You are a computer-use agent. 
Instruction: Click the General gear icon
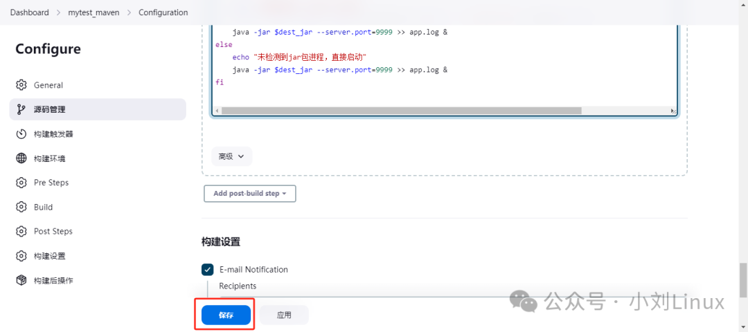tap(21, 85)
